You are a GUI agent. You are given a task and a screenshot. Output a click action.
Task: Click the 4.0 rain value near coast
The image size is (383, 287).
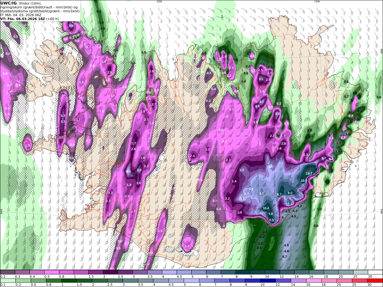point(294,216)
